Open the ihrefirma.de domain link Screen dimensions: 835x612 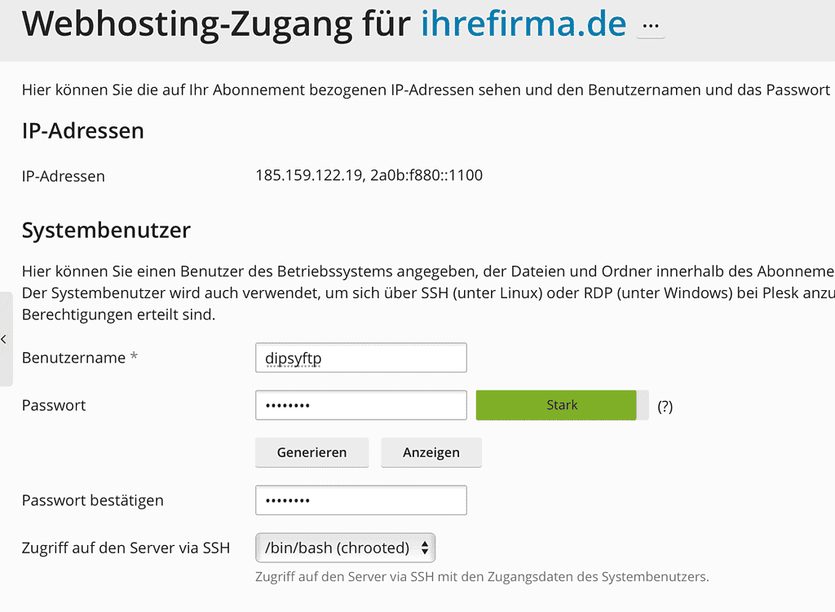(524, 24)
